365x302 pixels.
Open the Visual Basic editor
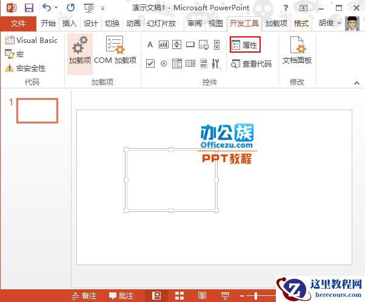coord(32,40)
